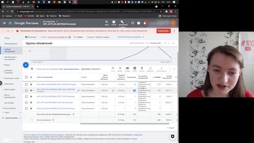Open status dropdown on KURS_TEST_AUDITORI row

(33, 91)
